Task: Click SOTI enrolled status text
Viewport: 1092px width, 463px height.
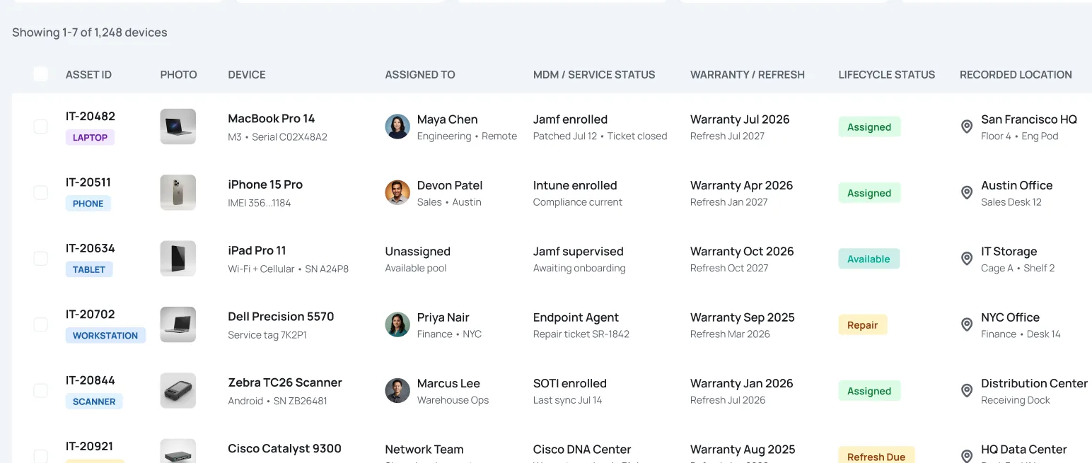Action: click(x=570, y=383)
